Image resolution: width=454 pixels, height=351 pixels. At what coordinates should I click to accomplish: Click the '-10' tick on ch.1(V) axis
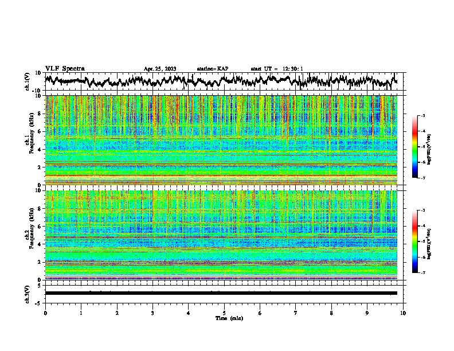[37, 91]
